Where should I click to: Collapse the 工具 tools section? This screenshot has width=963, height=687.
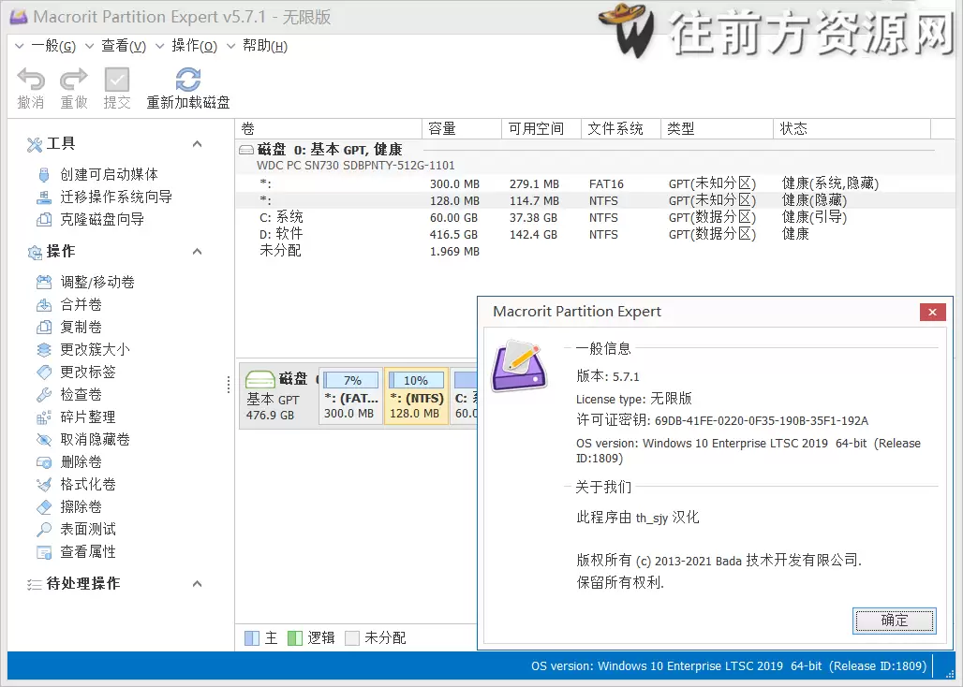pos(197,144)
